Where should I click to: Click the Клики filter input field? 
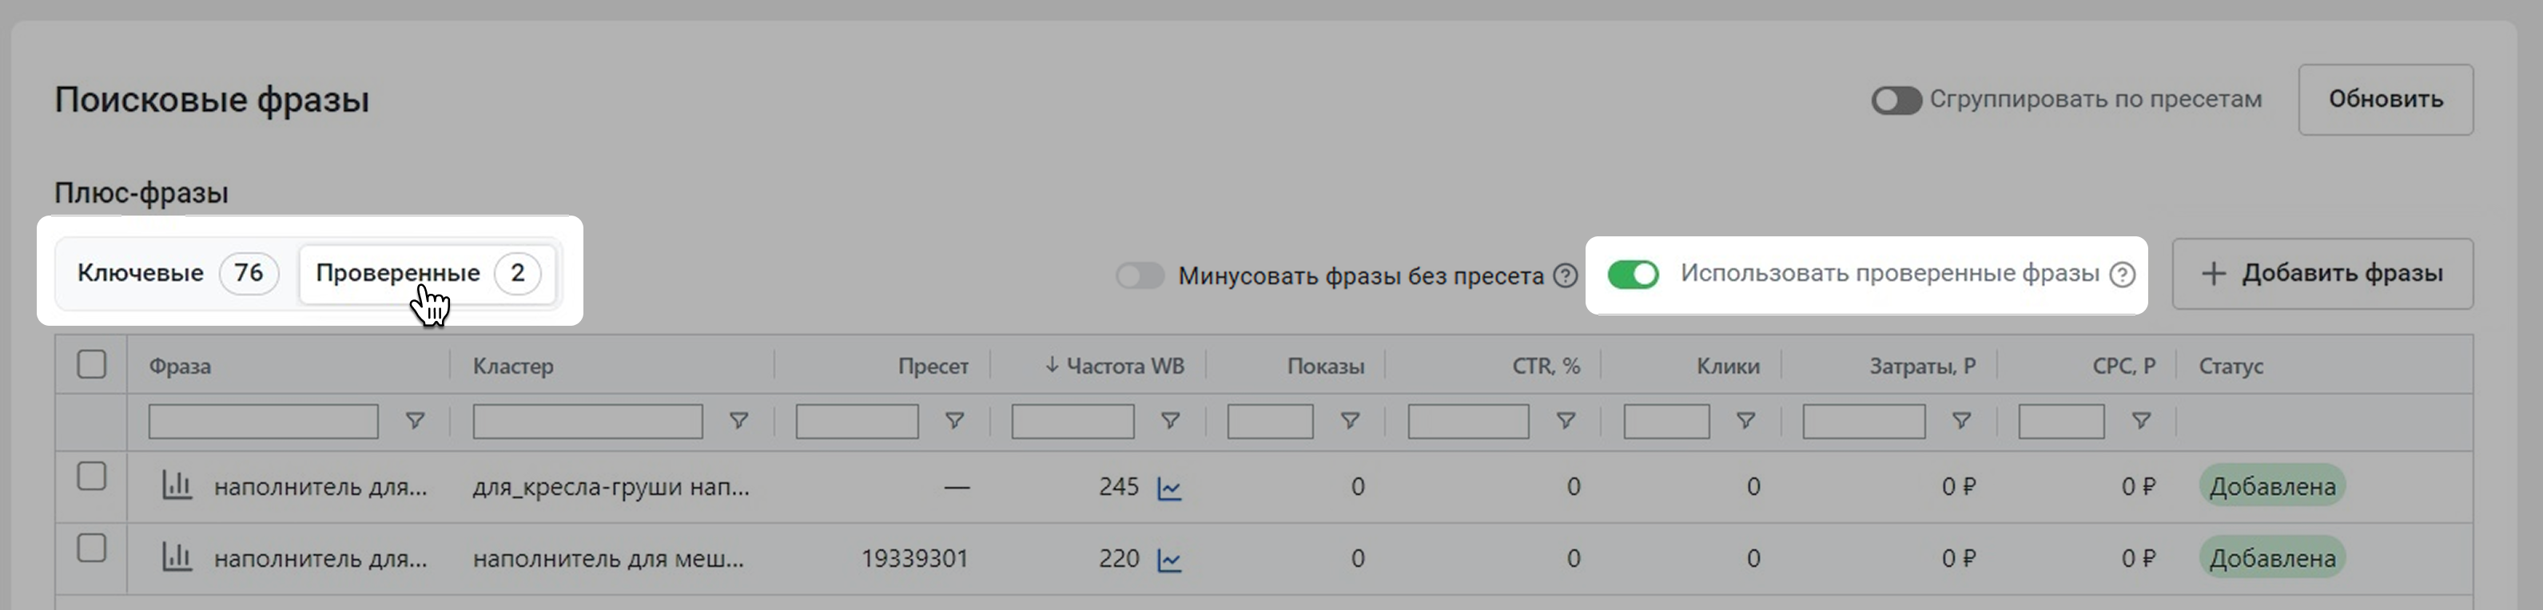pos(1666,422)
